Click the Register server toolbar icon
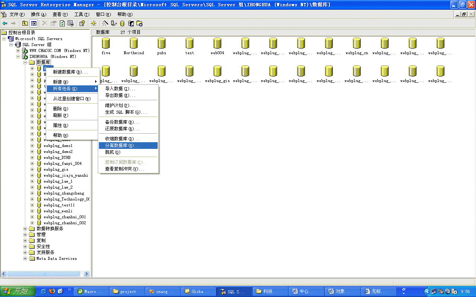Viewport: 476px width, 297px height. point(114,23)
